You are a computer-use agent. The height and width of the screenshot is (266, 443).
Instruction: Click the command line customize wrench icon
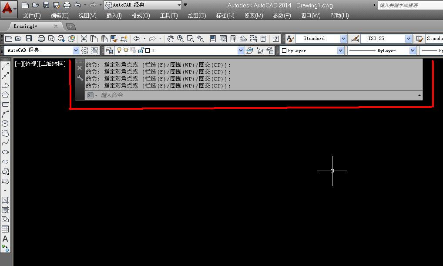point(80,77)
